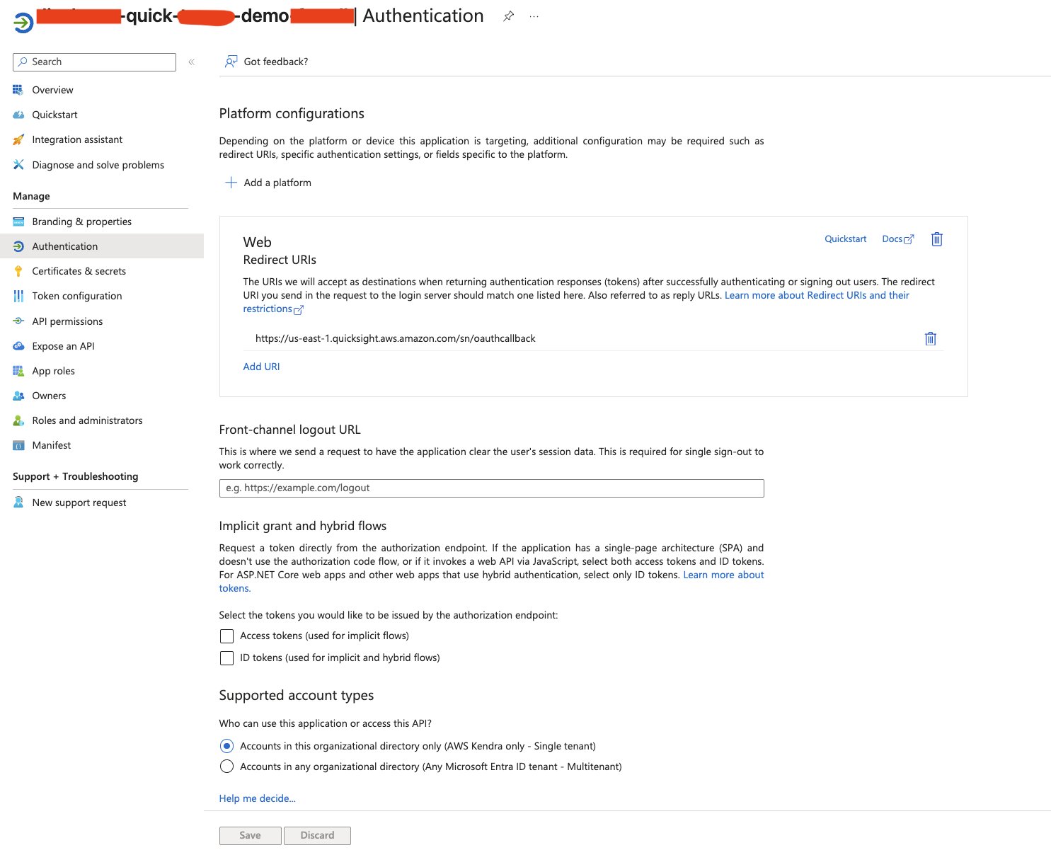Open the Manifest editor

[x=51, y=444]
